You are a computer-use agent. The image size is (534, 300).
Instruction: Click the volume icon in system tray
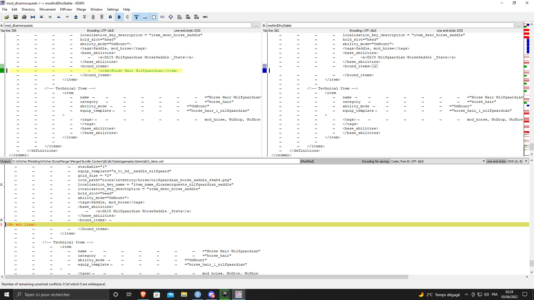pos(486,294)
